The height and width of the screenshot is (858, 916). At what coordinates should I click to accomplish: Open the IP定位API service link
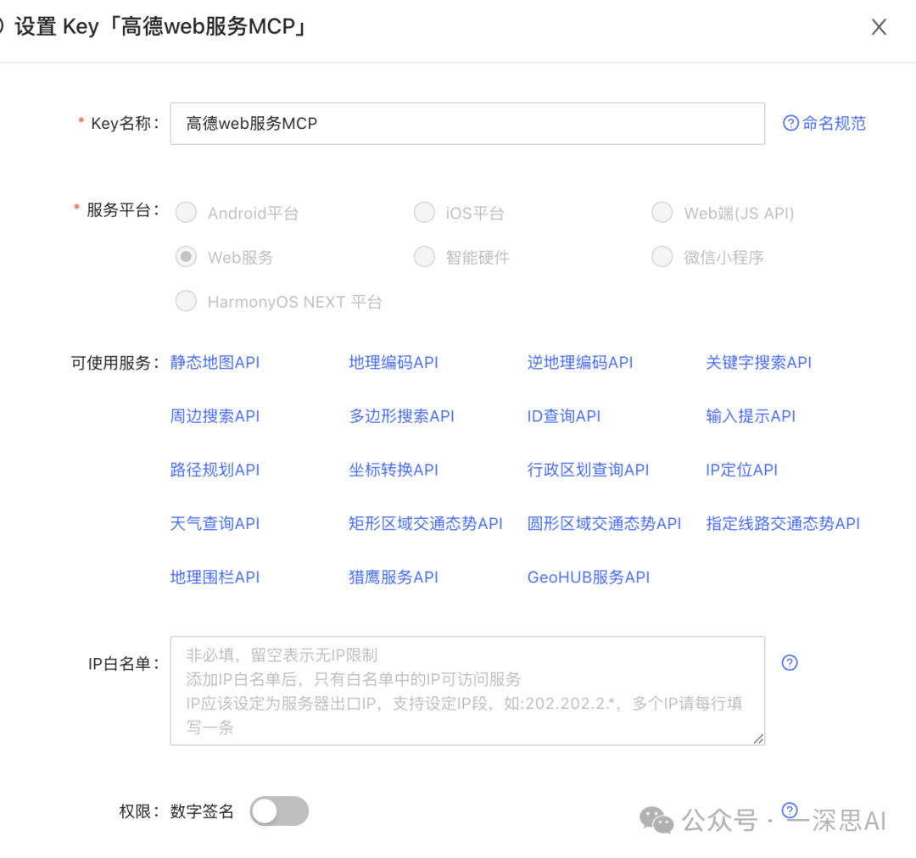point(741,470)
